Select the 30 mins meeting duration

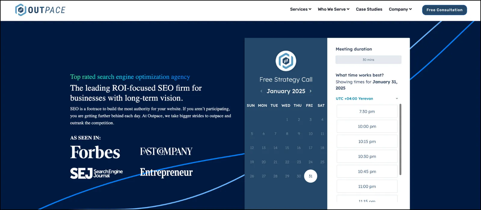[x=368, y=60]
